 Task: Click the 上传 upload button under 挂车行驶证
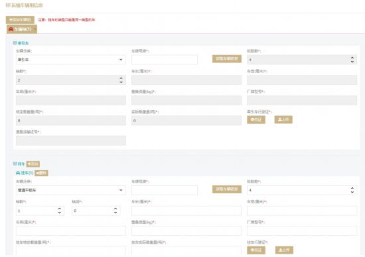pos(284,250)
